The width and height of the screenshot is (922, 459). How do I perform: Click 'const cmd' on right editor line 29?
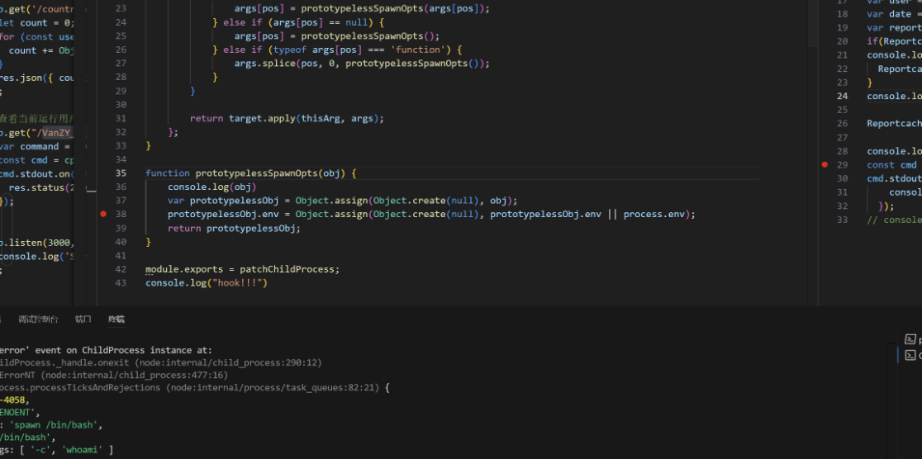point(891,164)
